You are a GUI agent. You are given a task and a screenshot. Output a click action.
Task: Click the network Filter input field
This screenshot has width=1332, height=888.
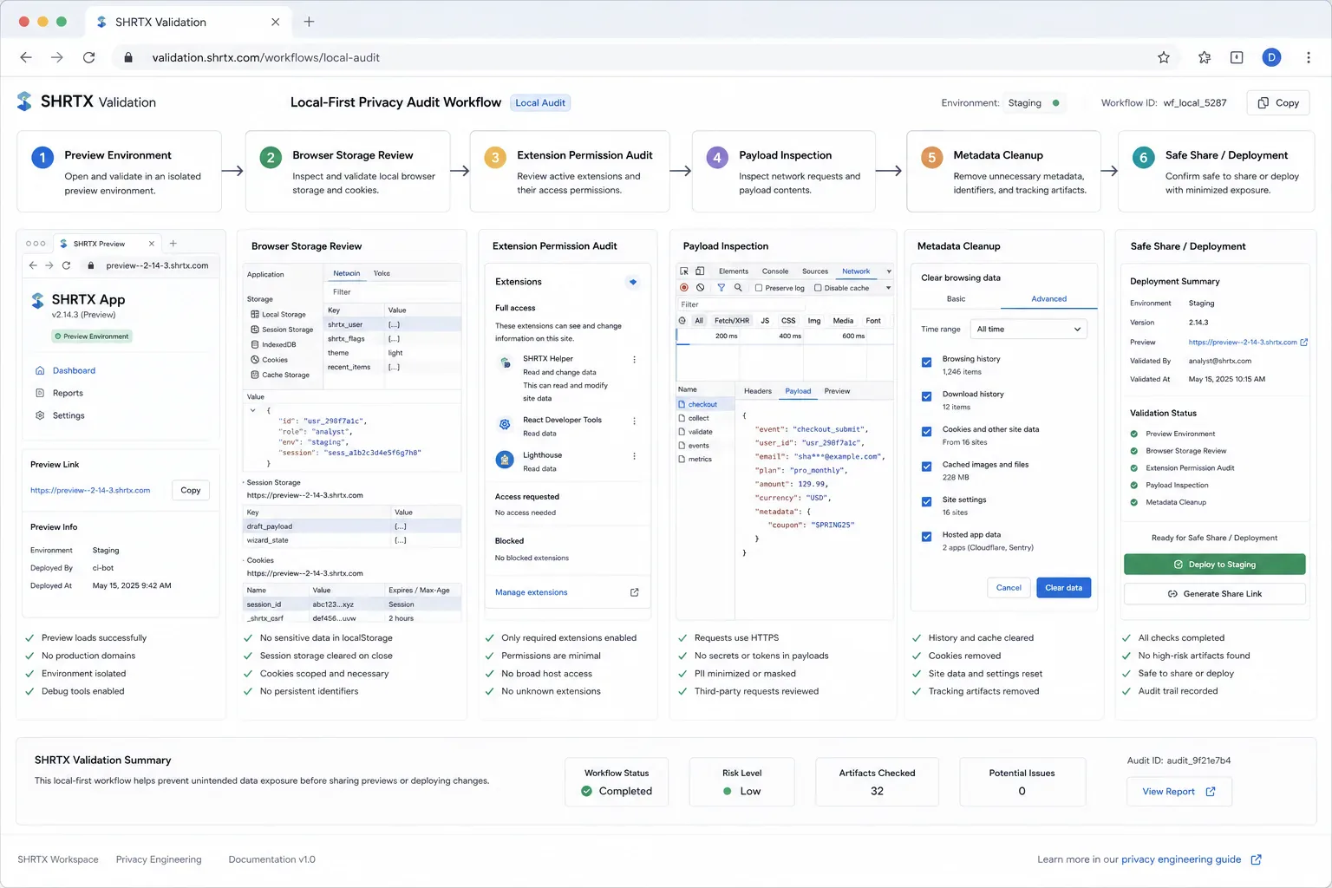(x=741, y=305)
